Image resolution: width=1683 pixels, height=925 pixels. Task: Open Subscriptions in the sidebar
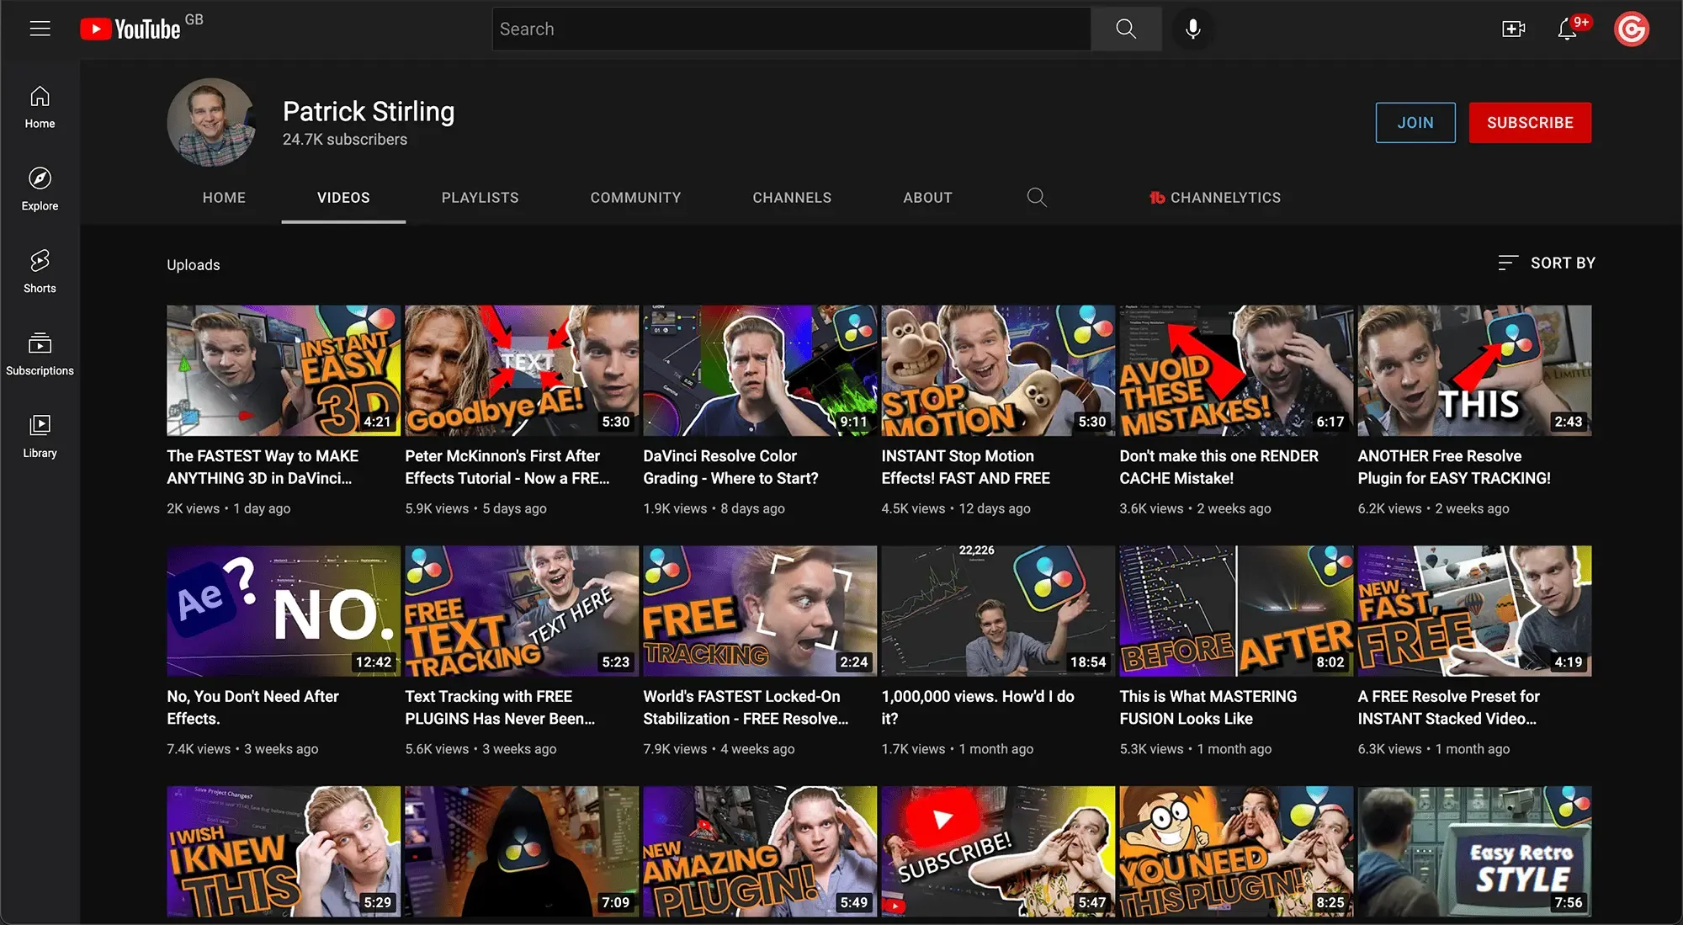pos(40,353)
